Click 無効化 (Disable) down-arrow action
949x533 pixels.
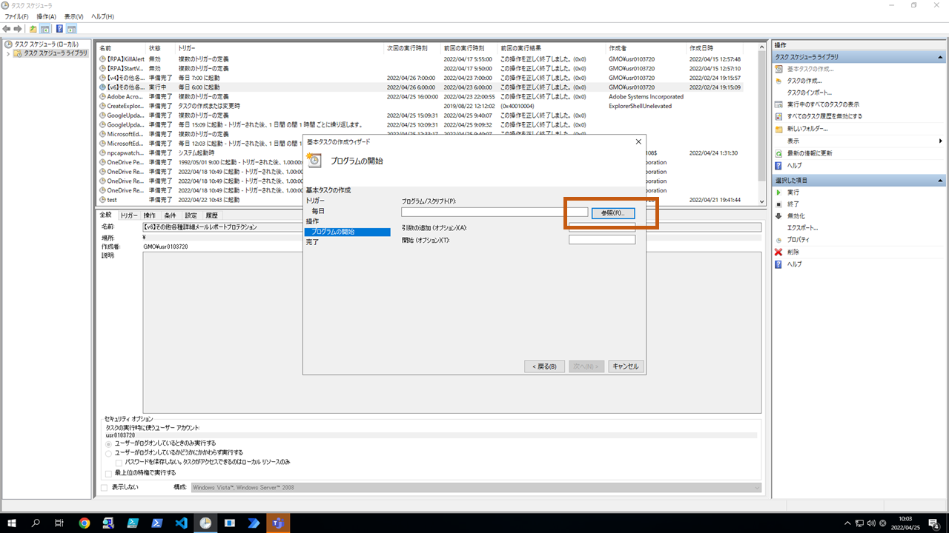point(778,215)
